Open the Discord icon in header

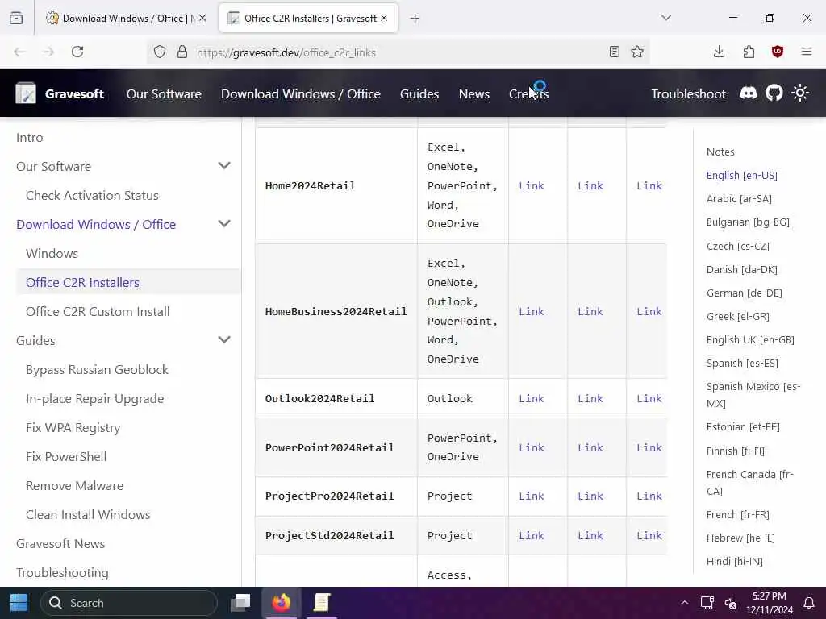(748, 93)
